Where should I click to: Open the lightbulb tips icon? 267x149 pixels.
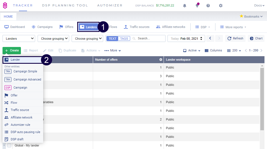tap(197, 6)
